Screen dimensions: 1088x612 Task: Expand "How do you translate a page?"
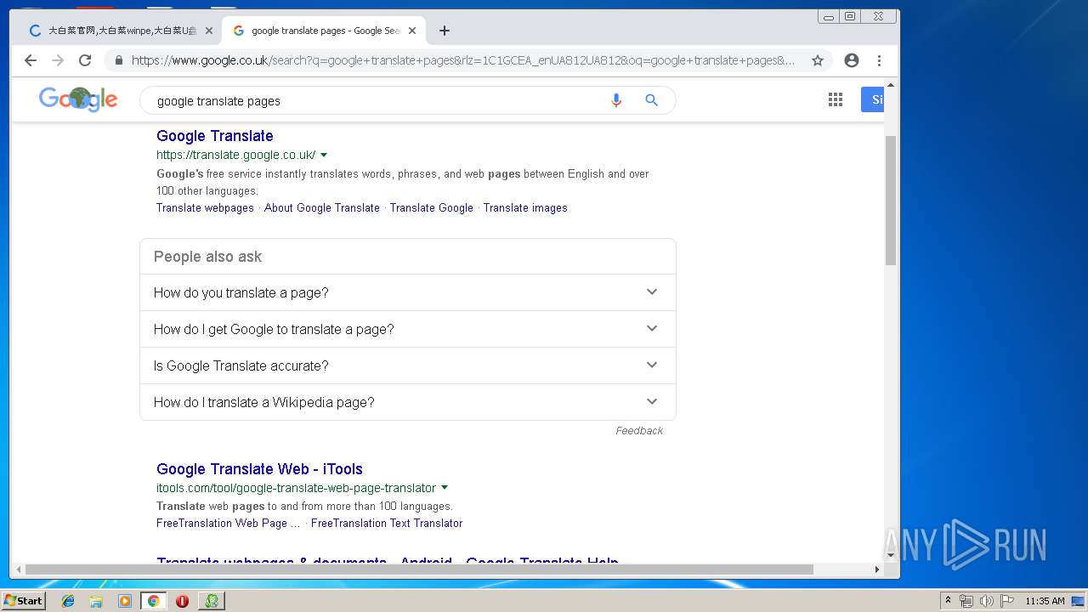407,292
